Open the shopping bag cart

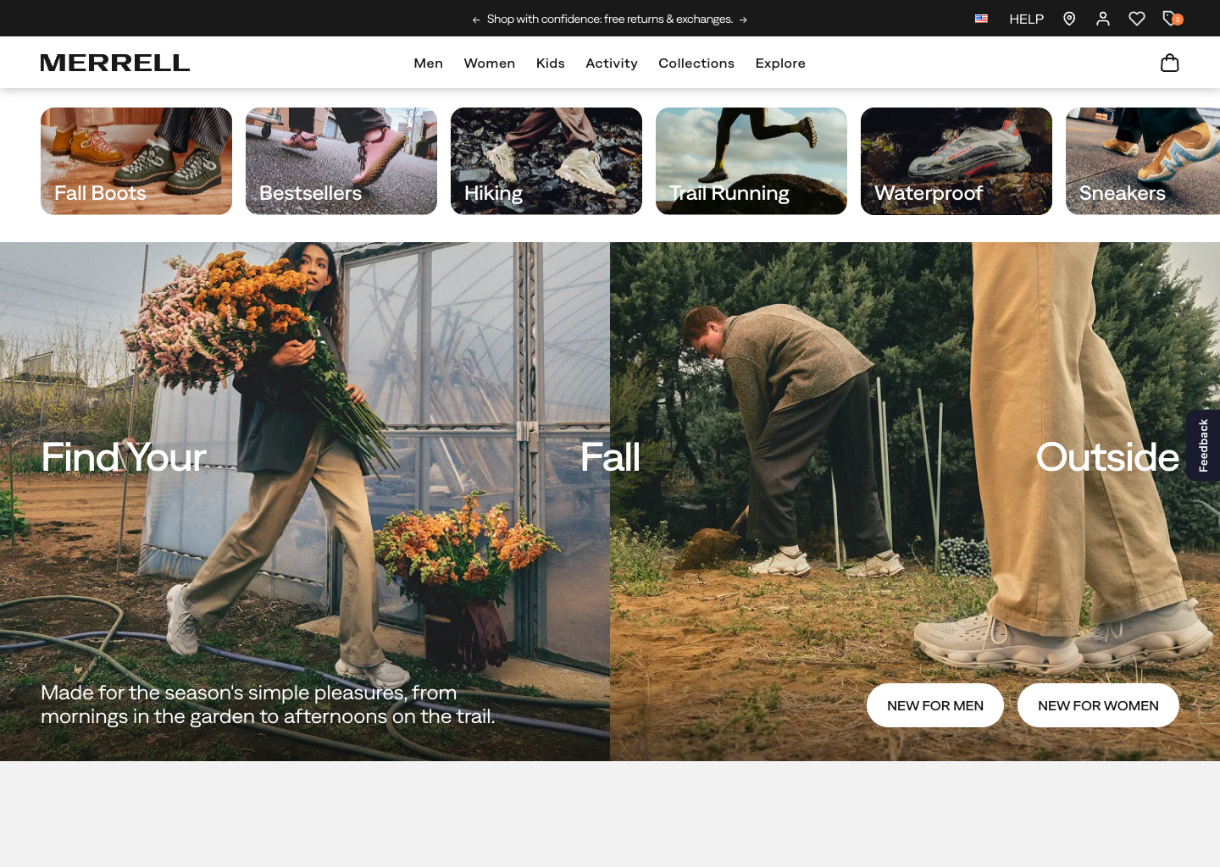pyautogui.click(x=1170, y=63)
